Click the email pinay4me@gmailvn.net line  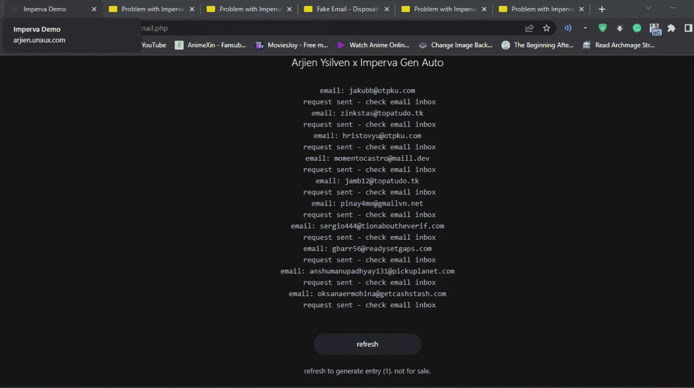tap(368, 203)
